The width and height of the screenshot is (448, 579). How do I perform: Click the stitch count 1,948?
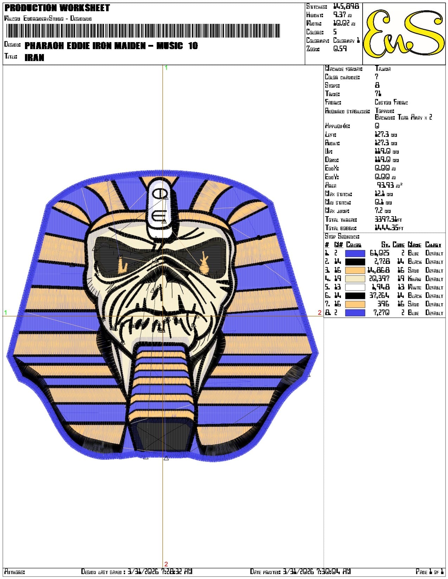[x=381, y=287]
